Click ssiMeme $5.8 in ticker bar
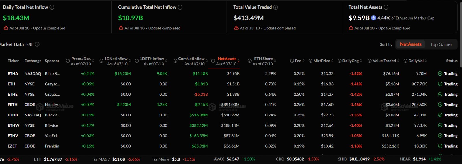Screen dimensions: 462x164 (174, 159)
